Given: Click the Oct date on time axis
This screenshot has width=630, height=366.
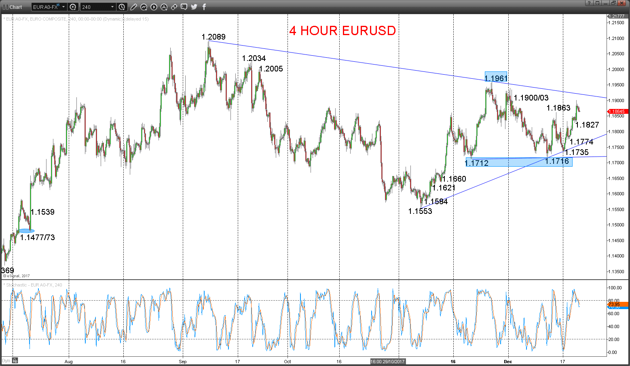Looking at the screenshot, I should pos(288,362).
